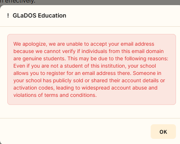Image resolution: width=180 pixels, height=144 pixels.
Task: Click the word "GLaDOS" in the header
Action: pos(25,16)
